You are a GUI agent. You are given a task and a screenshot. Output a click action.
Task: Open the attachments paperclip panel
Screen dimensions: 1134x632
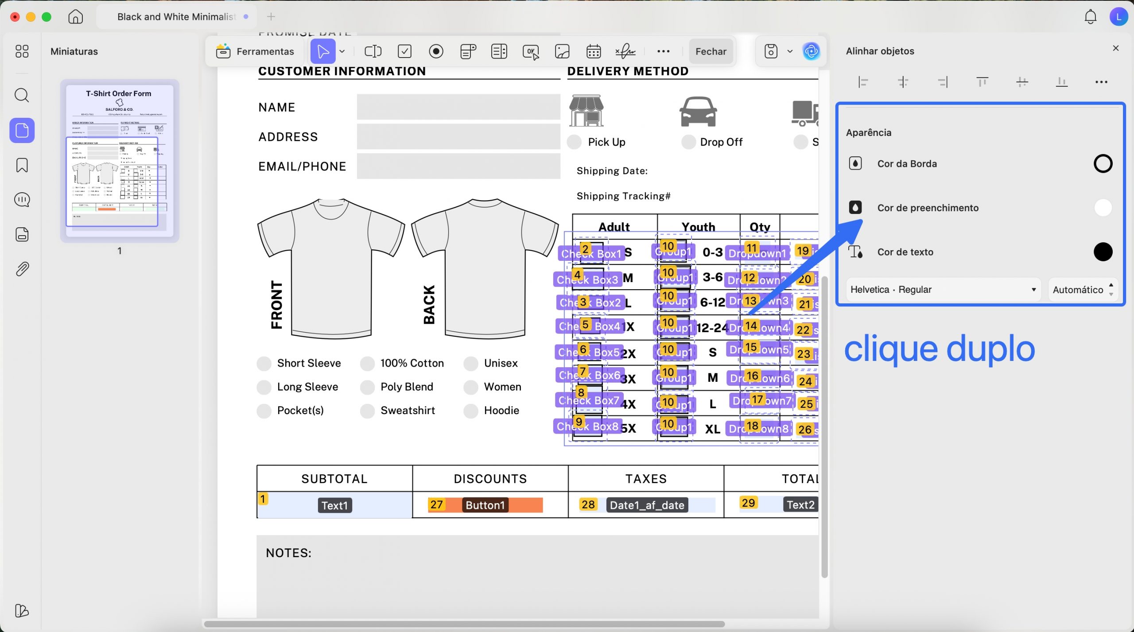pyautogui.click(x=22, y=269)
